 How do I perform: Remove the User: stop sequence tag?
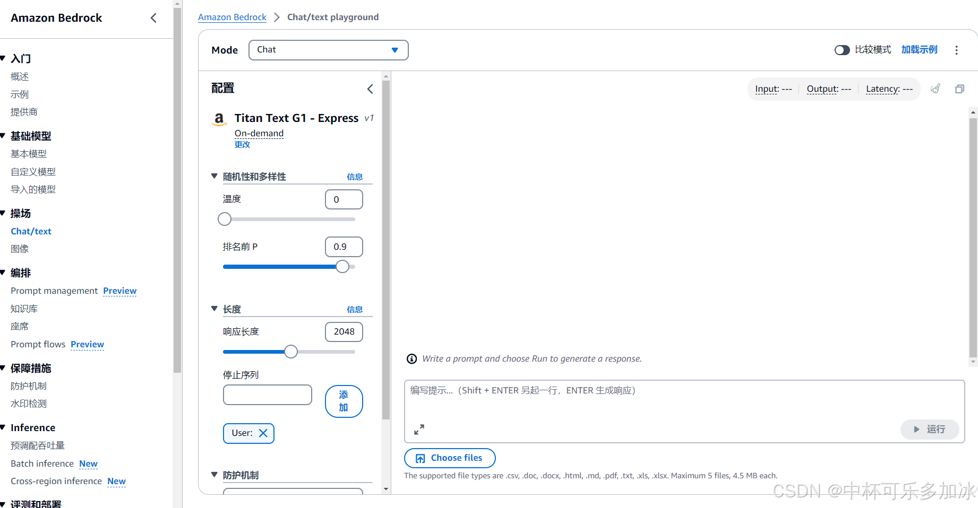[263, 433]
